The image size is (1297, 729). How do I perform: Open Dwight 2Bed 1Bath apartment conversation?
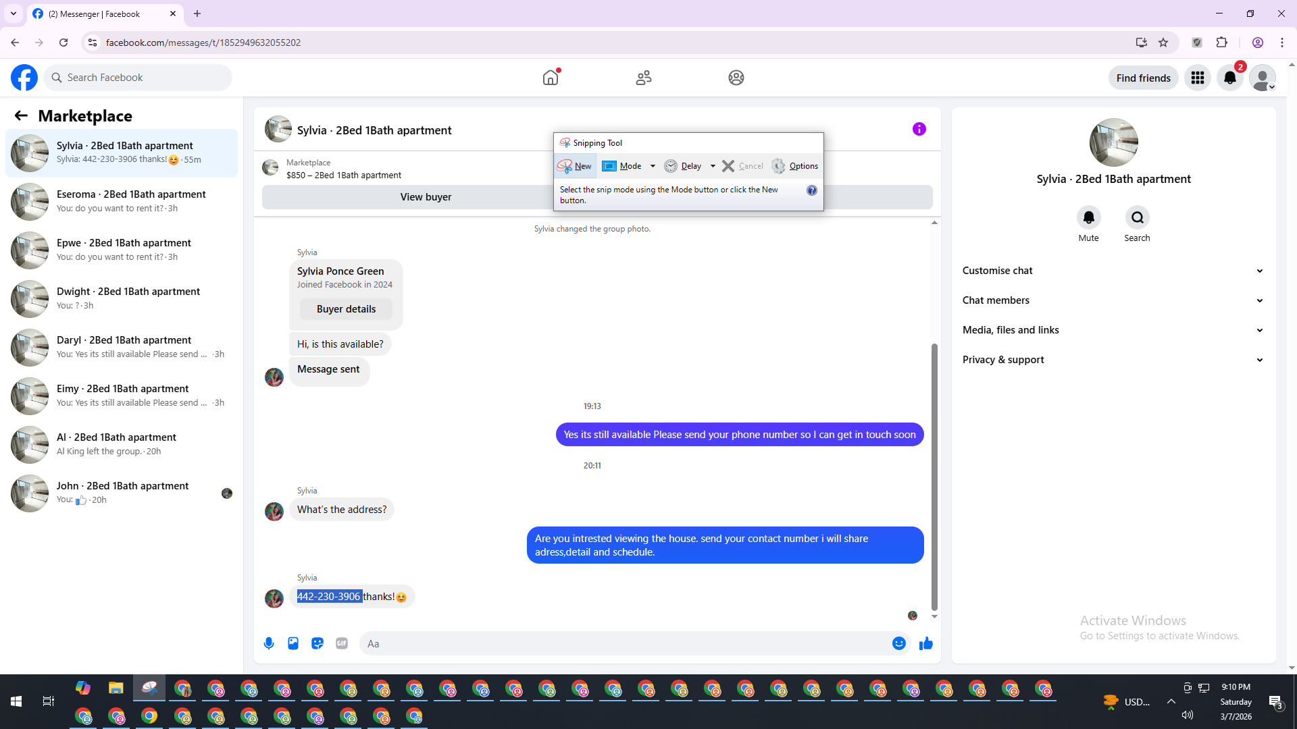(x=122, y=299)
